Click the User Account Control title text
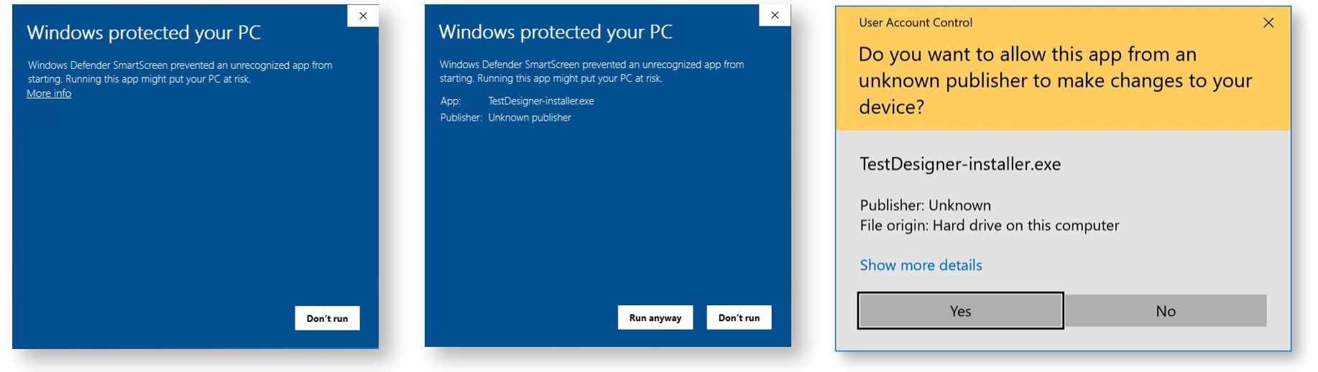Screen dimensions: 1318x372 click(916, 22)
